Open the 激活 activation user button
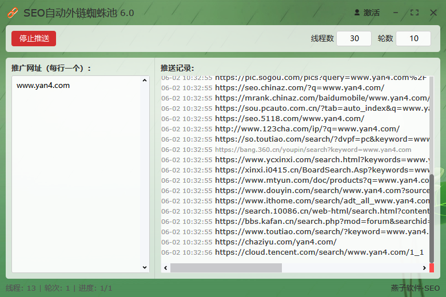 pos(367,13)
